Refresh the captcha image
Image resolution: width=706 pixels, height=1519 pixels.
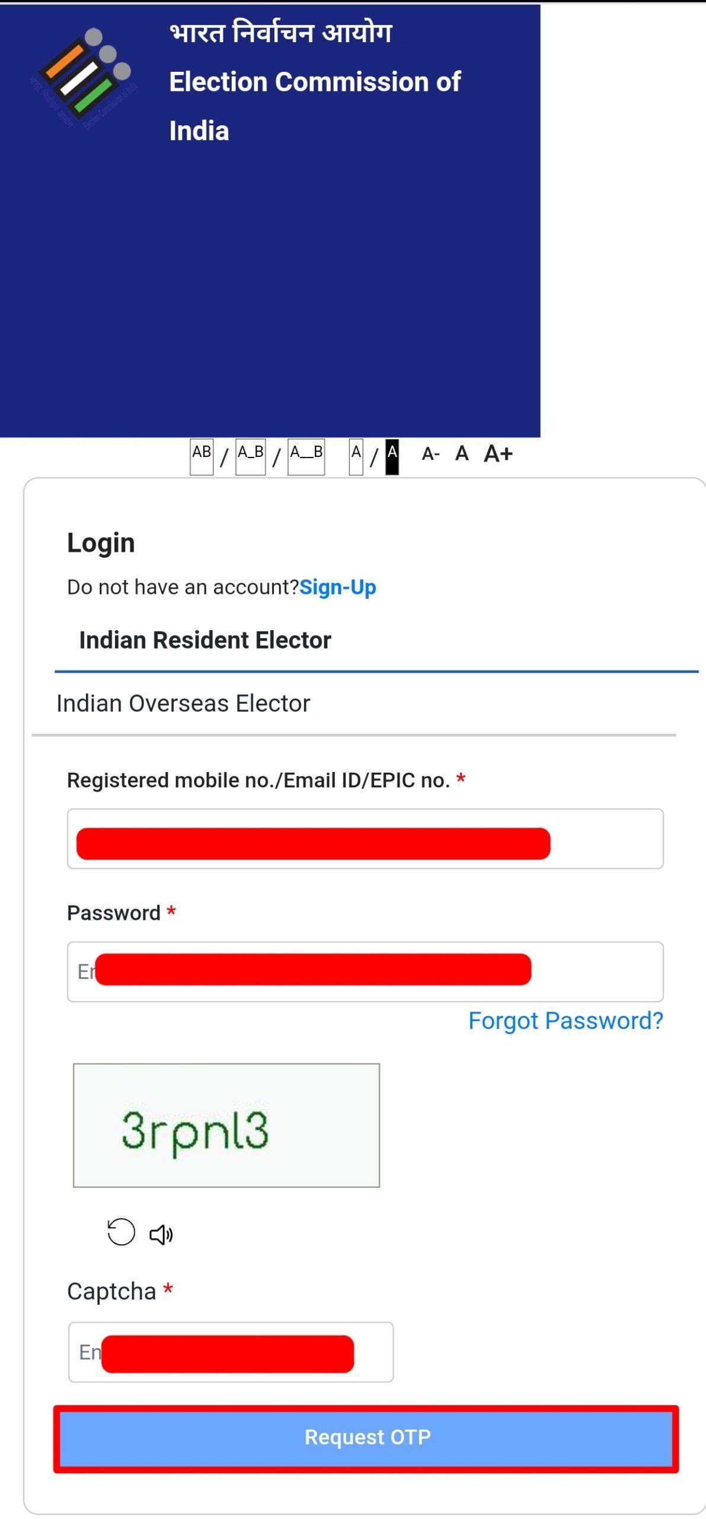121,1232
